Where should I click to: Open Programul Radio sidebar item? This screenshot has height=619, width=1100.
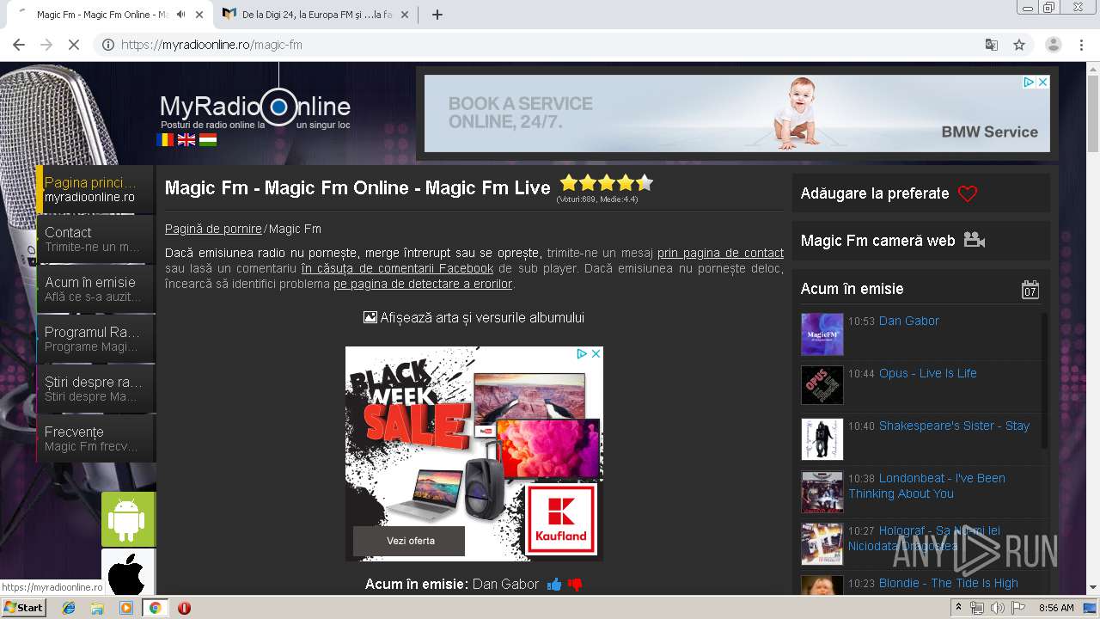click(x=95, y=339)
